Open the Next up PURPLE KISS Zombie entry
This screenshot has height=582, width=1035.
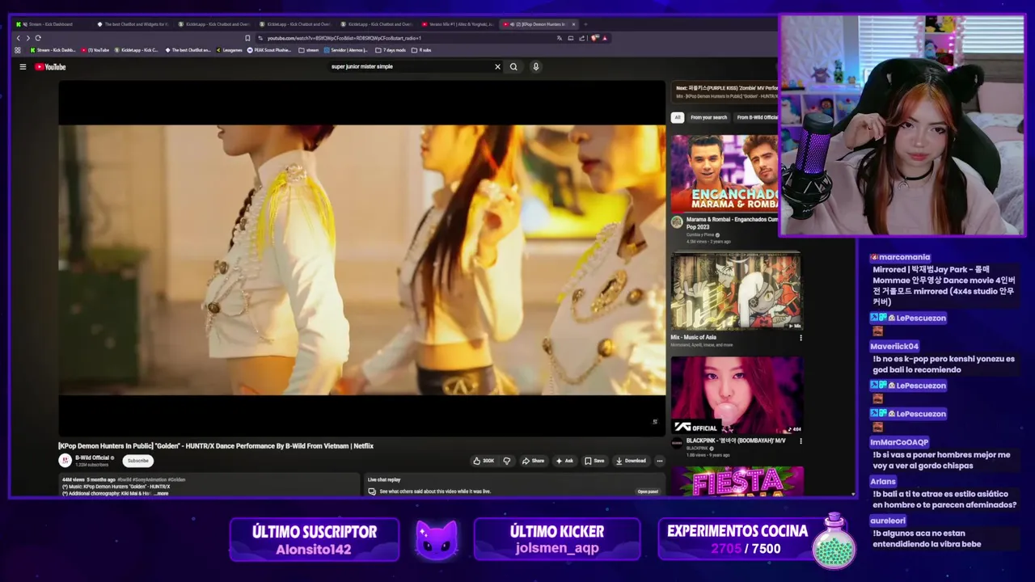click(726, 92)
